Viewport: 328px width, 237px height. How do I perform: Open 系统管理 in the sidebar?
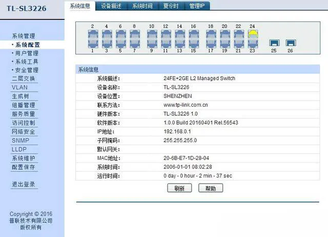[x=24, y=36]
